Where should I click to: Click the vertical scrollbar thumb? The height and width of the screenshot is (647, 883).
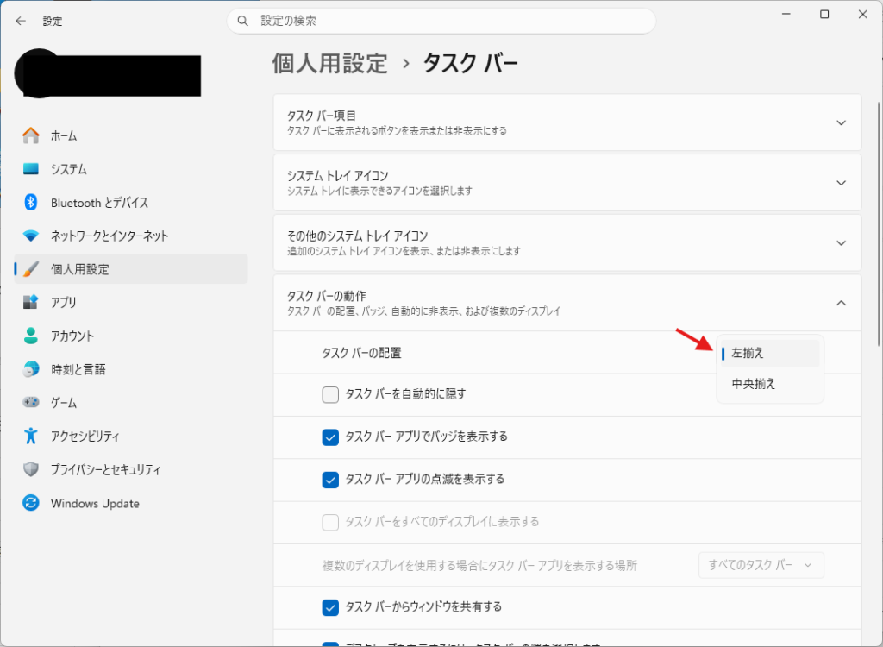click(x=880, y=224)
